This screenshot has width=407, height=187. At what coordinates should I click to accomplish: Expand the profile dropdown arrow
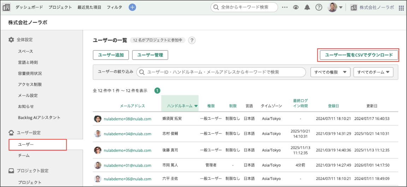tap(341, 7)
